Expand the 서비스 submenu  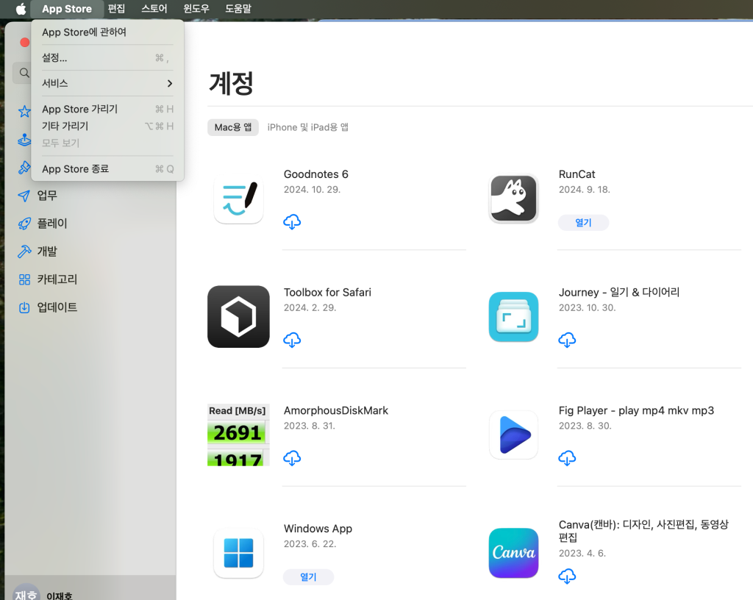(x=107, y=84)
